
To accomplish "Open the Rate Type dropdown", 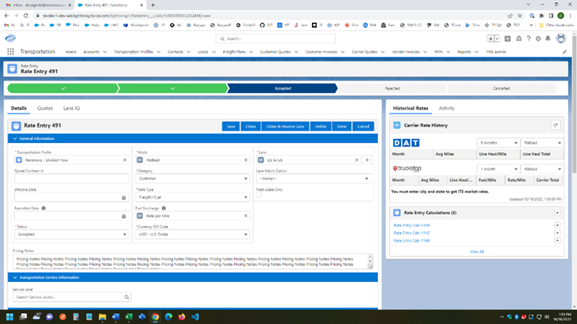I will tap(193, 197).
